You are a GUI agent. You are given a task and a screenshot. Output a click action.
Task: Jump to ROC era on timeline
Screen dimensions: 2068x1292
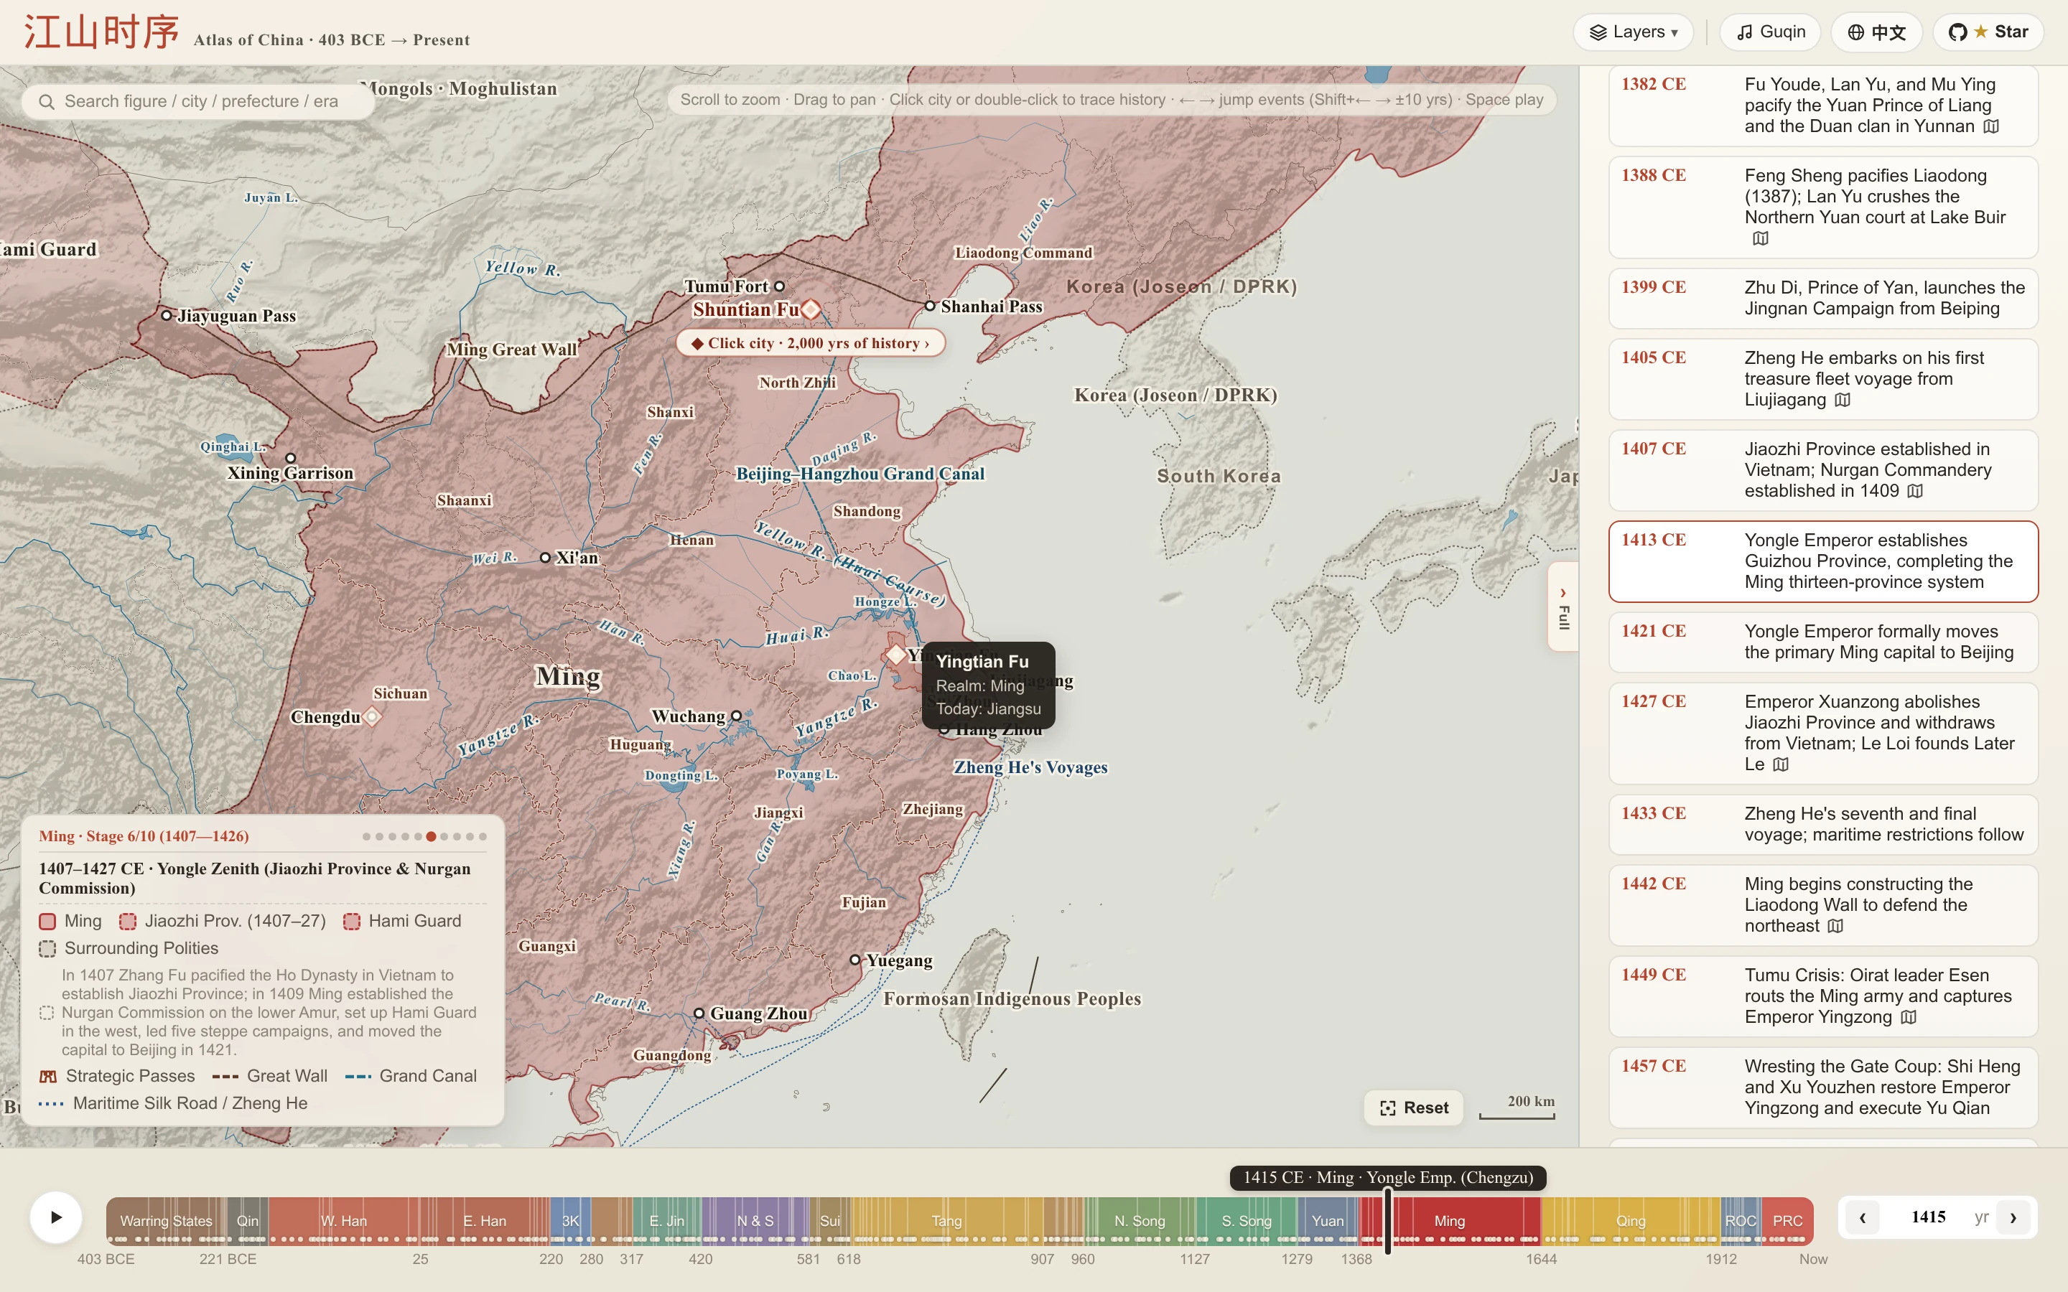(x=1741, y=1221)
